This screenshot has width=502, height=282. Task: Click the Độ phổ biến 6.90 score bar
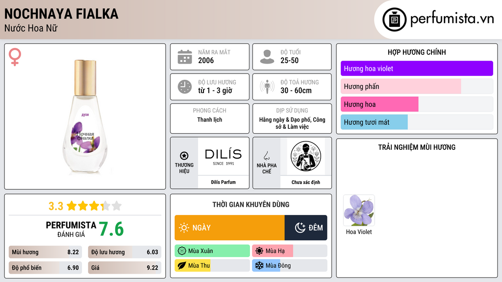45,268
